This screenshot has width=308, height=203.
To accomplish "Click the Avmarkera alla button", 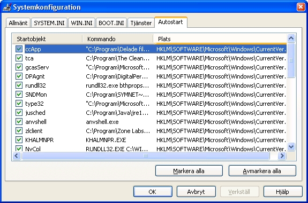I will (262, 171).
